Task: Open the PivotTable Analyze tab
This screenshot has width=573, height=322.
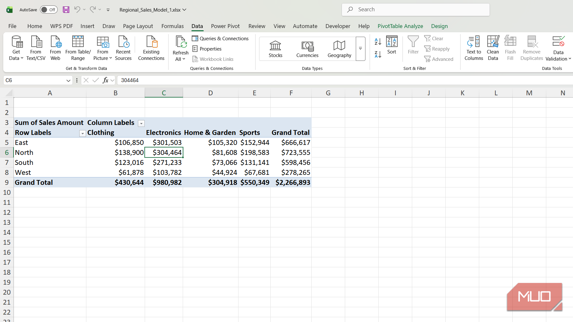Action: (400, 26)
